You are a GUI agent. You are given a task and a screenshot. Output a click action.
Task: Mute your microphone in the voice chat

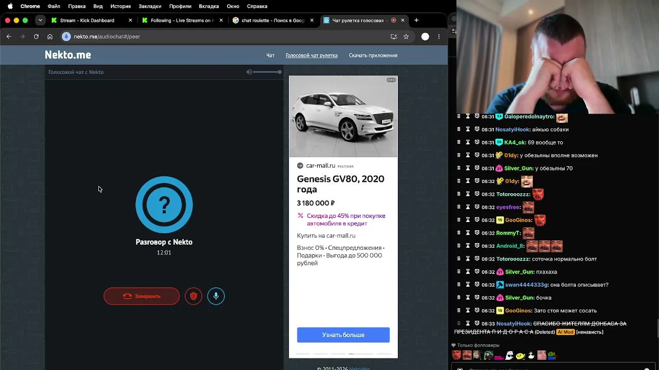[216, 296]
